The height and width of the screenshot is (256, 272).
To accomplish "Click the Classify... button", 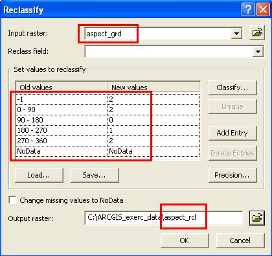I will click(232, 87).
